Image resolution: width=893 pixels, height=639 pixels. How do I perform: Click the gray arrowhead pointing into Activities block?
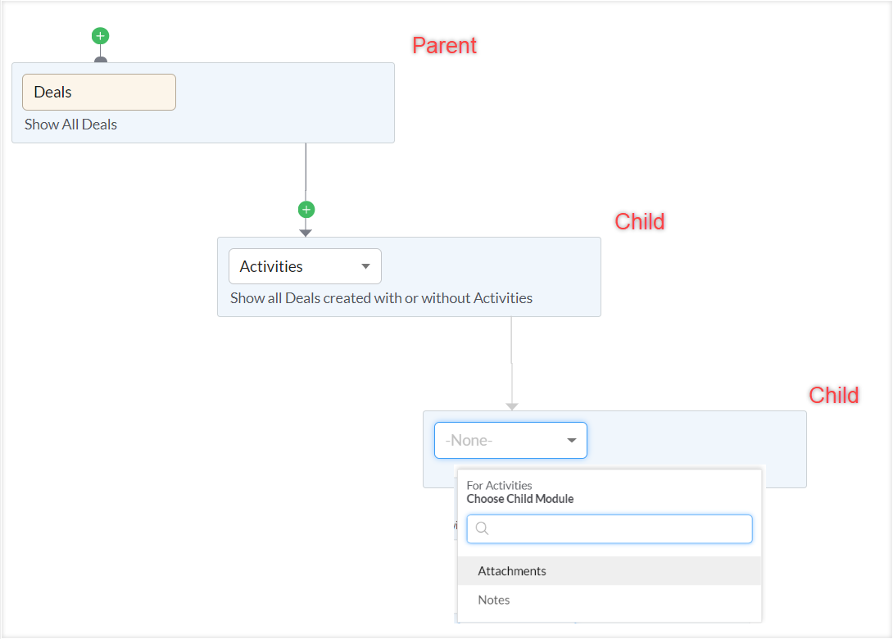(306, 233)
